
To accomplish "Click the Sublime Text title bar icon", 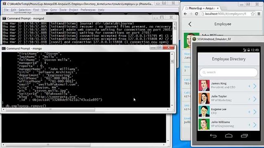I will tap(5, 4).
